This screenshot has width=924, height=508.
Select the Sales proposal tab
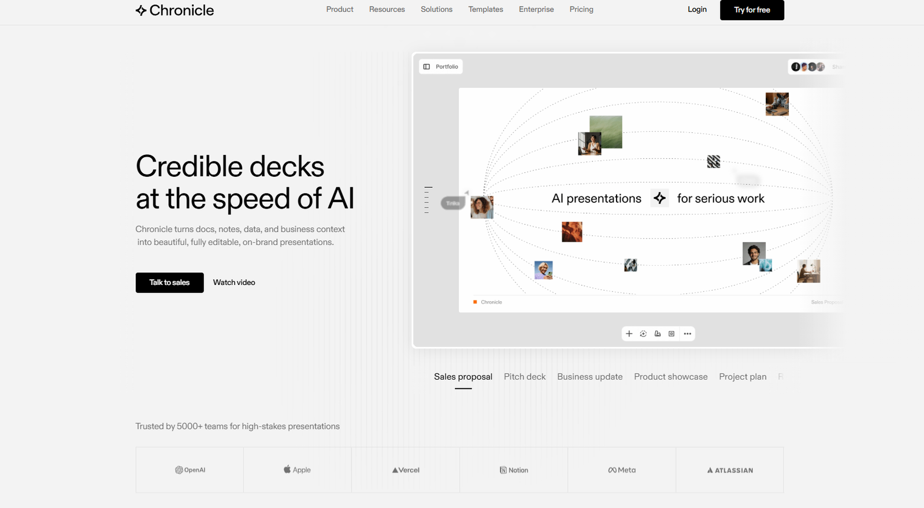(463, 377)
